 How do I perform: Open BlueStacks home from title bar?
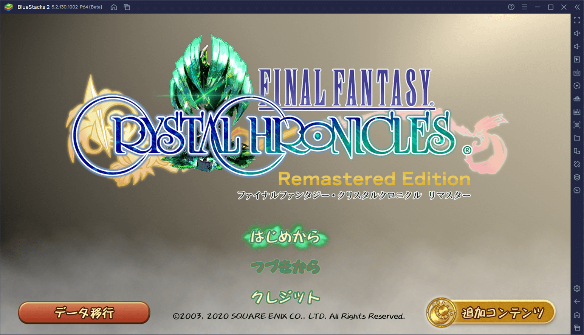(x=113, y=7)
